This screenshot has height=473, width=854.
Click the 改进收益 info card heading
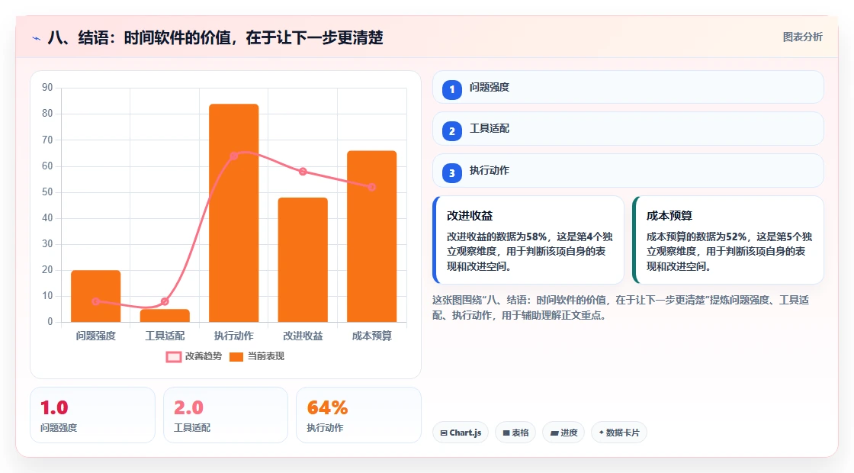(470, 216)
